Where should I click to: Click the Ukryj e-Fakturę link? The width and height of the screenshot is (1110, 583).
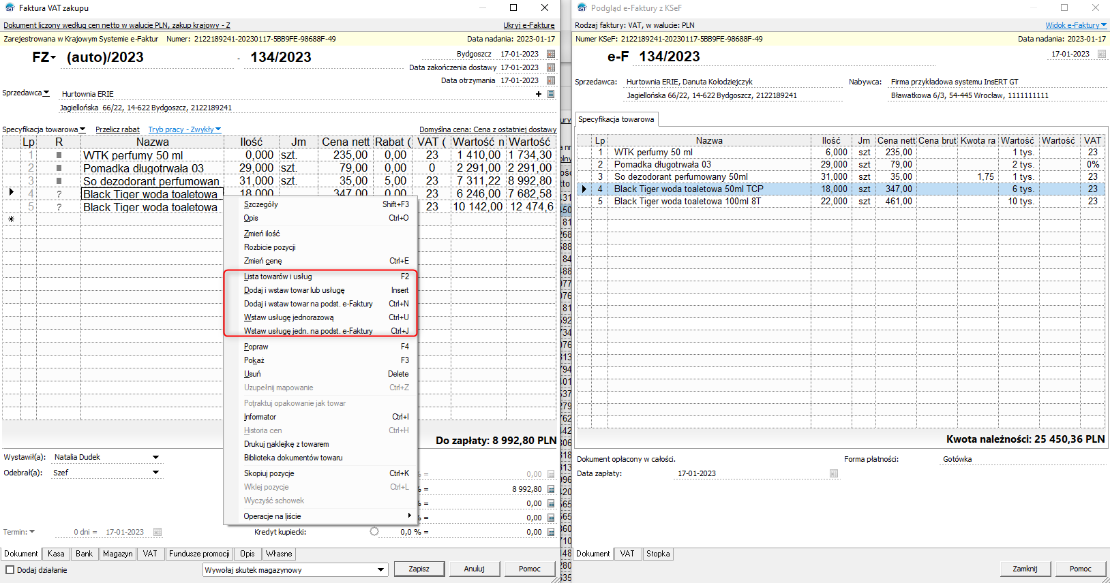pyautogui.click(x=528, y=25)
